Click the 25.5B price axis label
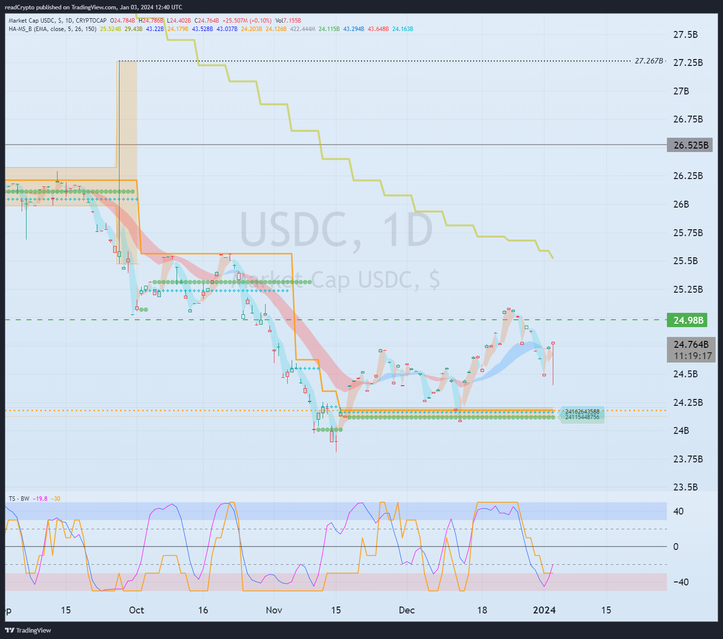This screenshot has width=723, height=639. pos(685,261)
